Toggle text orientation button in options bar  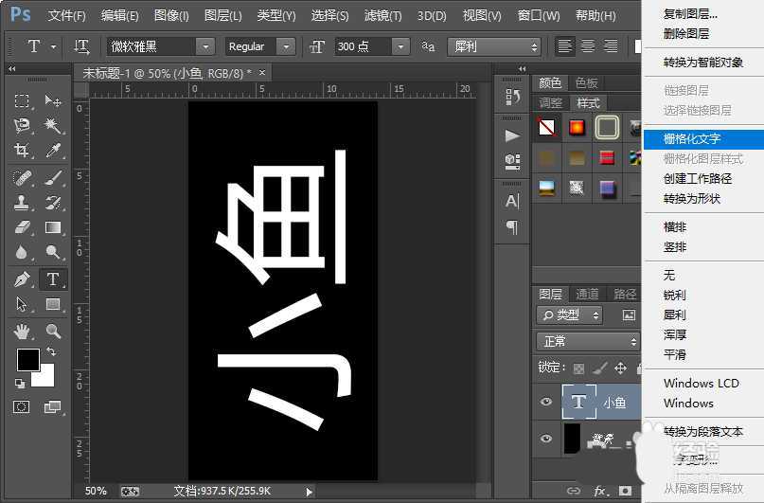[82, 46]
